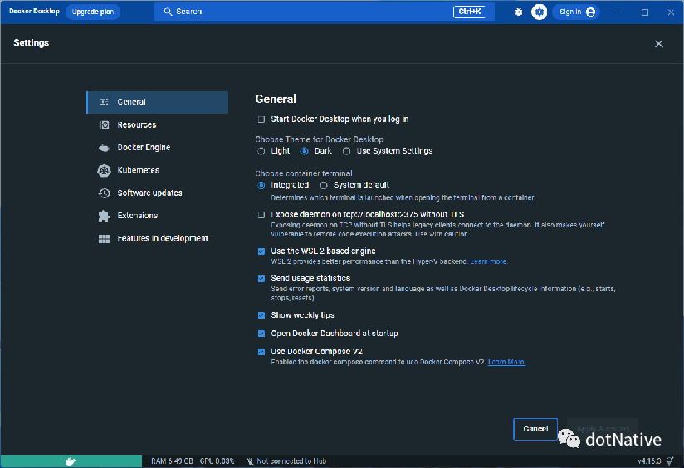This screenshot has height=468, width=684.
Task: Click the search magnifier icon
Action: (x=168, y=12)
